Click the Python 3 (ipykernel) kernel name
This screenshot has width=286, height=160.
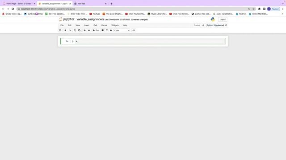215,25
